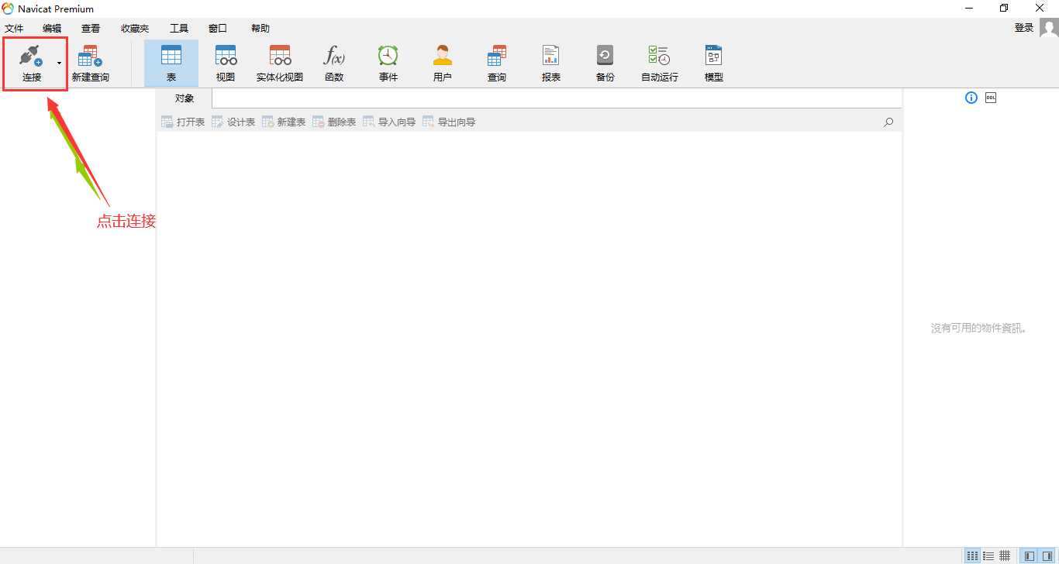Open the dropdown arrow beside 连接
The width and height of the screenshot is (1059, 564).
[59, 63]
